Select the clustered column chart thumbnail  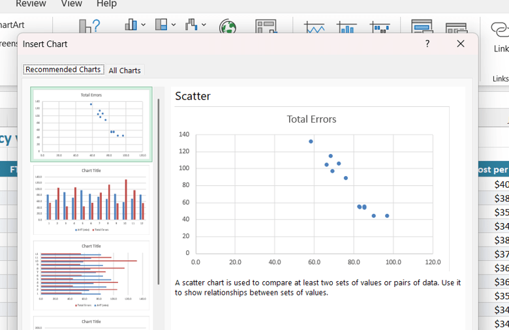pyautogui.click(x=91, y=200)
